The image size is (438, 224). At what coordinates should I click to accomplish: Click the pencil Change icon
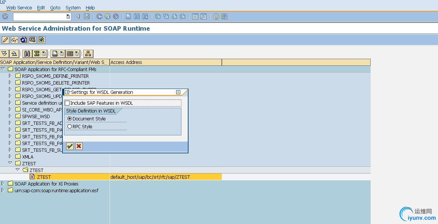click(5, 40)
